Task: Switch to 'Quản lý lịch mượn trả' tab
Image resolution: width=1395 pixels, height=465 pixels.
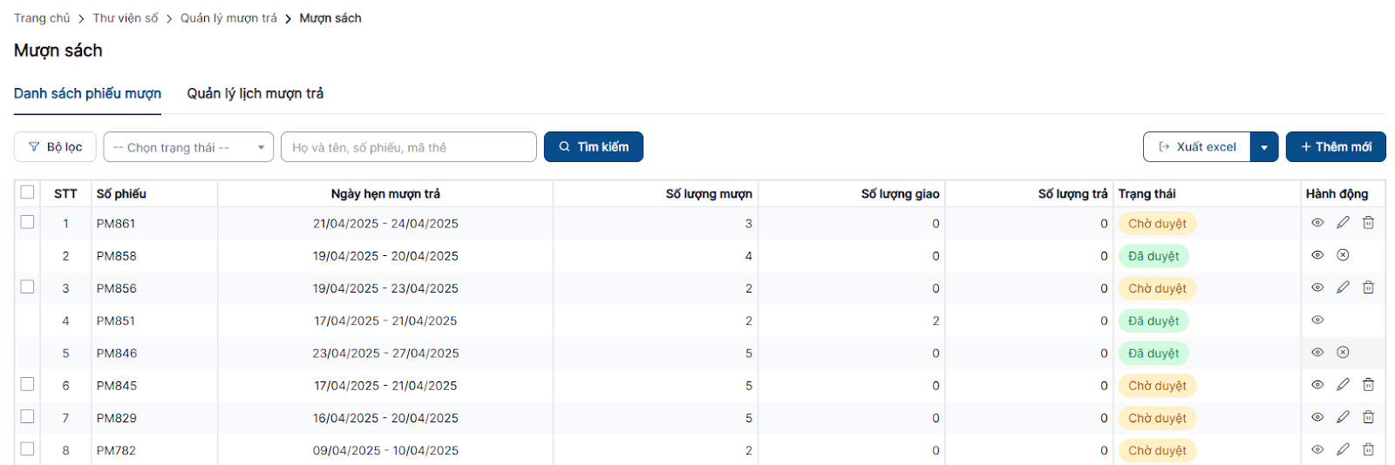Action: 255,93
